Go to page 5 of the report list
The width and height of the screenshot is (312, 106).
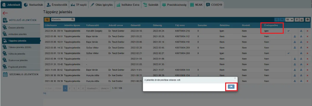83,88
